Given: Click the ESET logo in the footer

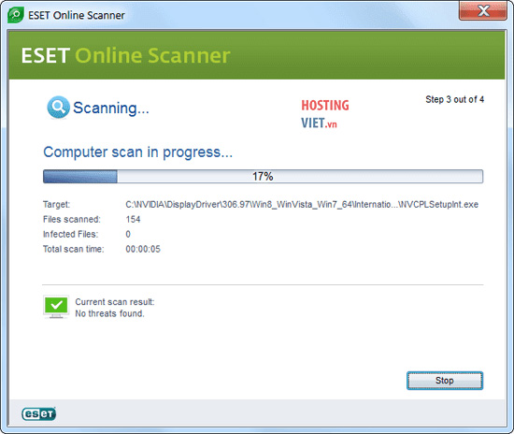Looking at the screenshot, I should (x=38, y=414).
